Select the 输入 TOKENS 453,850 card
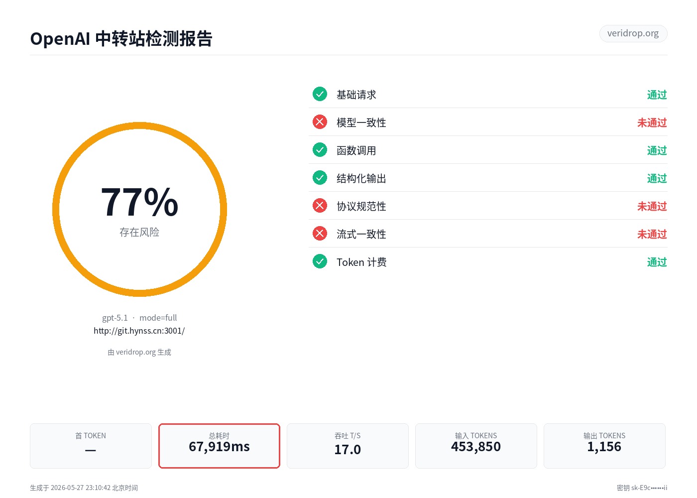The width and height of the screenshot is (697, 498). pyautogui.click(x=476, y=446)
